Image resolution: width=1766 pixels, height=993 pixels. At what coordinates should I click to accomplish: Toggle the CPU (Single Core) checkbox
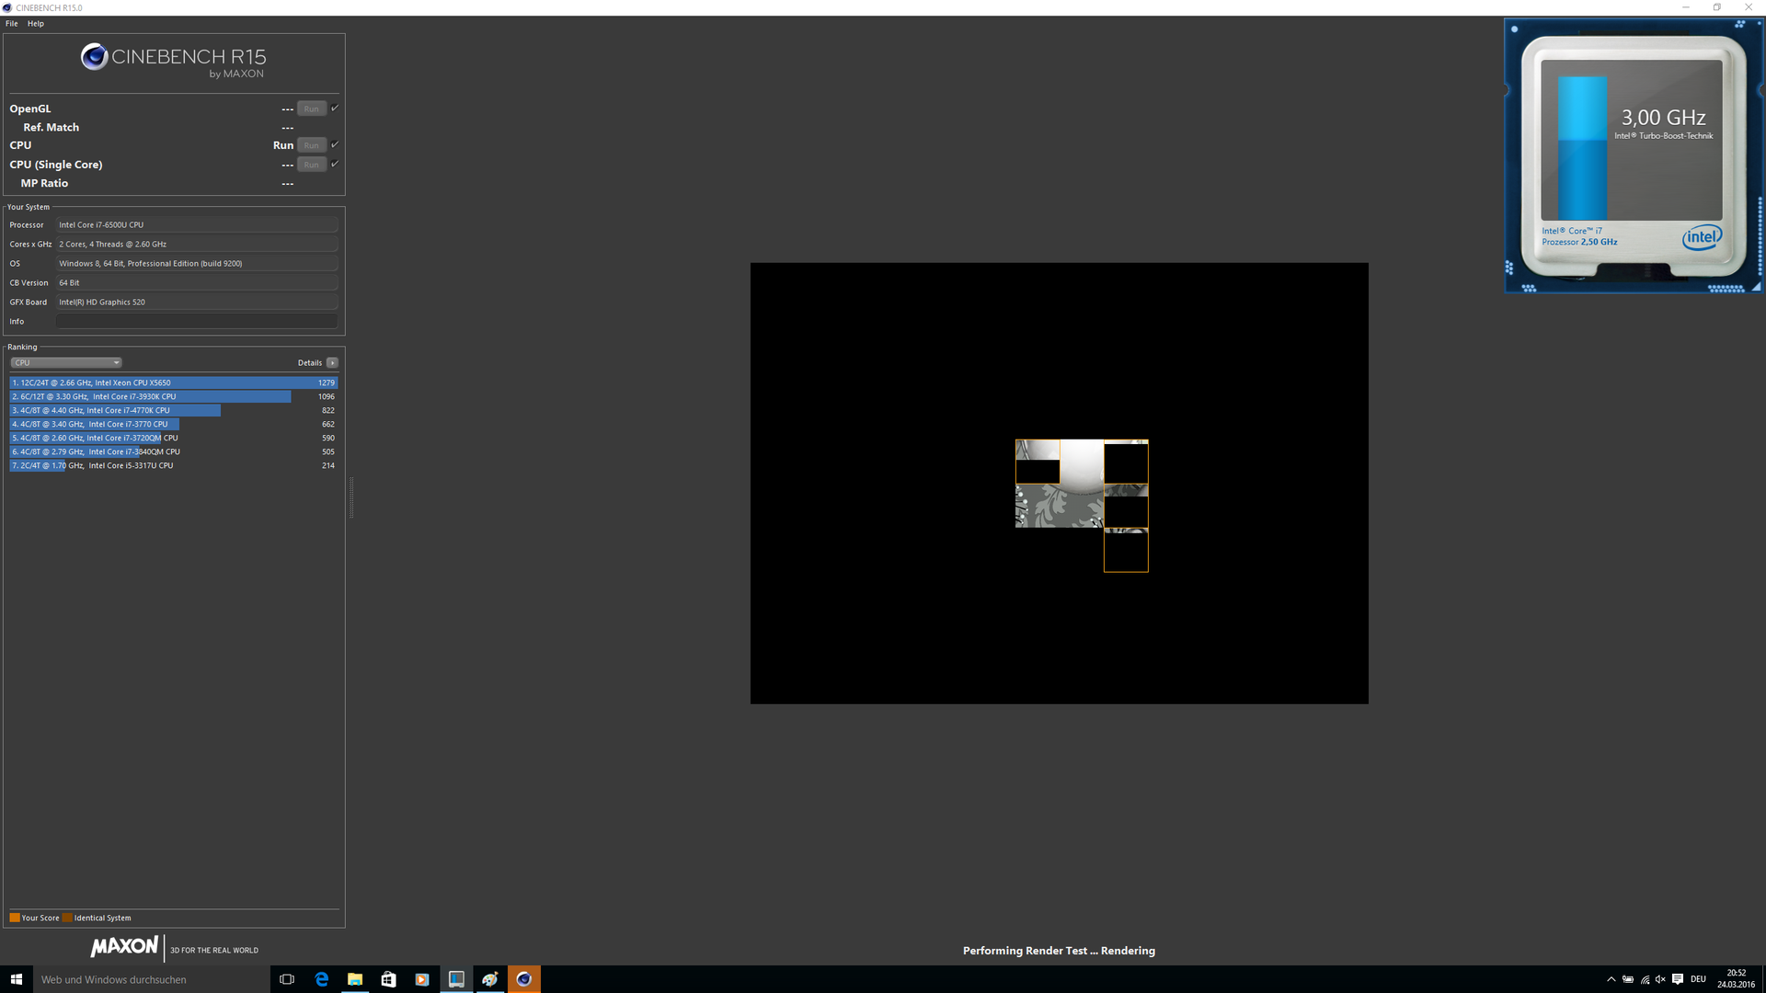tap(335, 165)
